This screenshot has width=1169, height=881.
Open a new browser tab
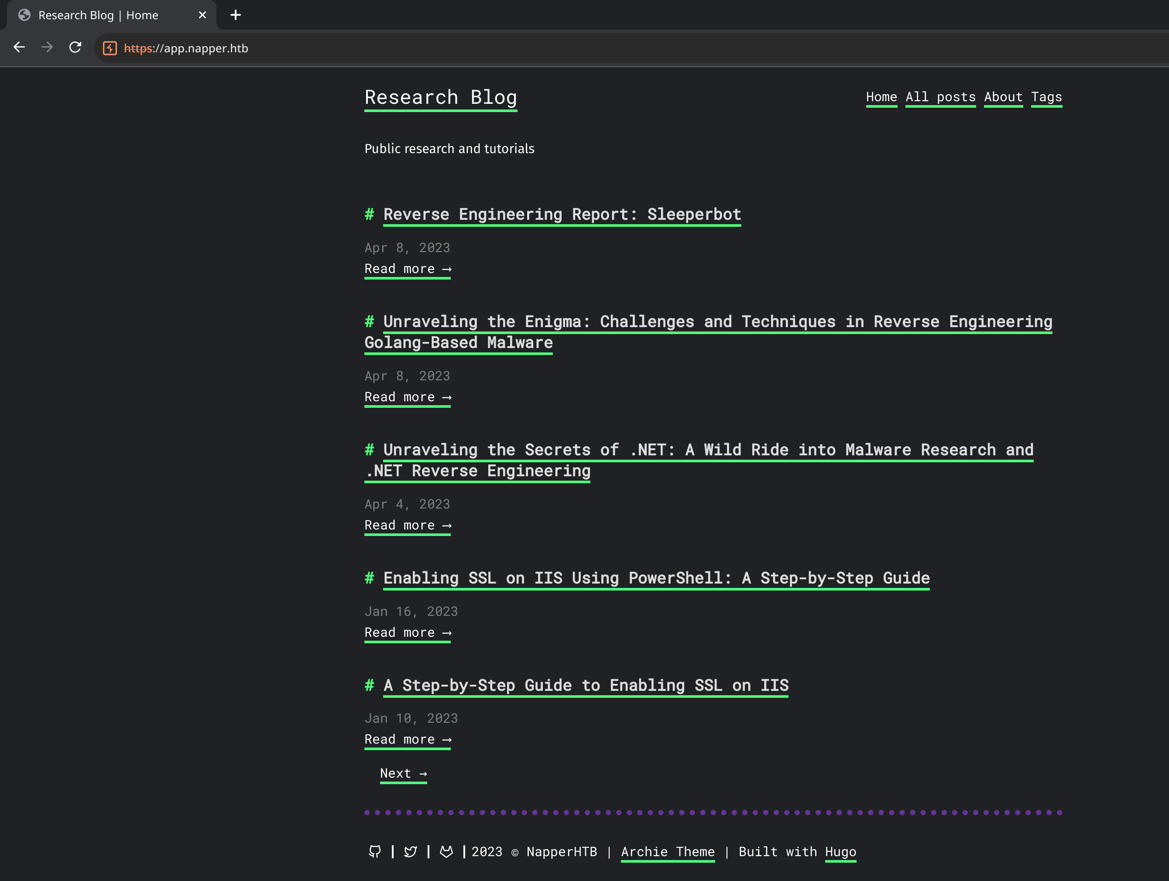point(236,15)
